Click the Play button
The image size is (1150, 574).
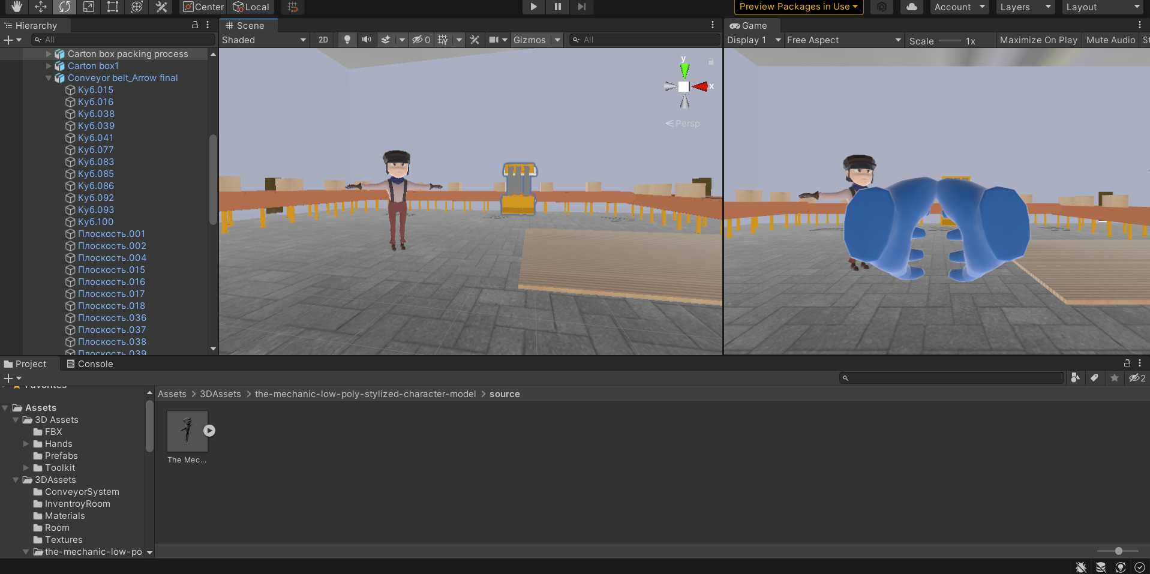[533, 7]
